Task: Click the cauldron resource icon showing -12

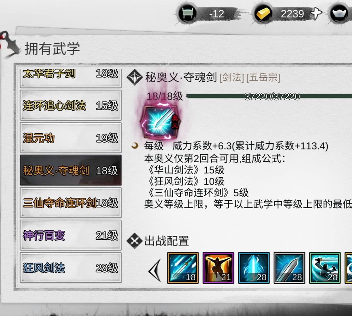Action: 187,14
